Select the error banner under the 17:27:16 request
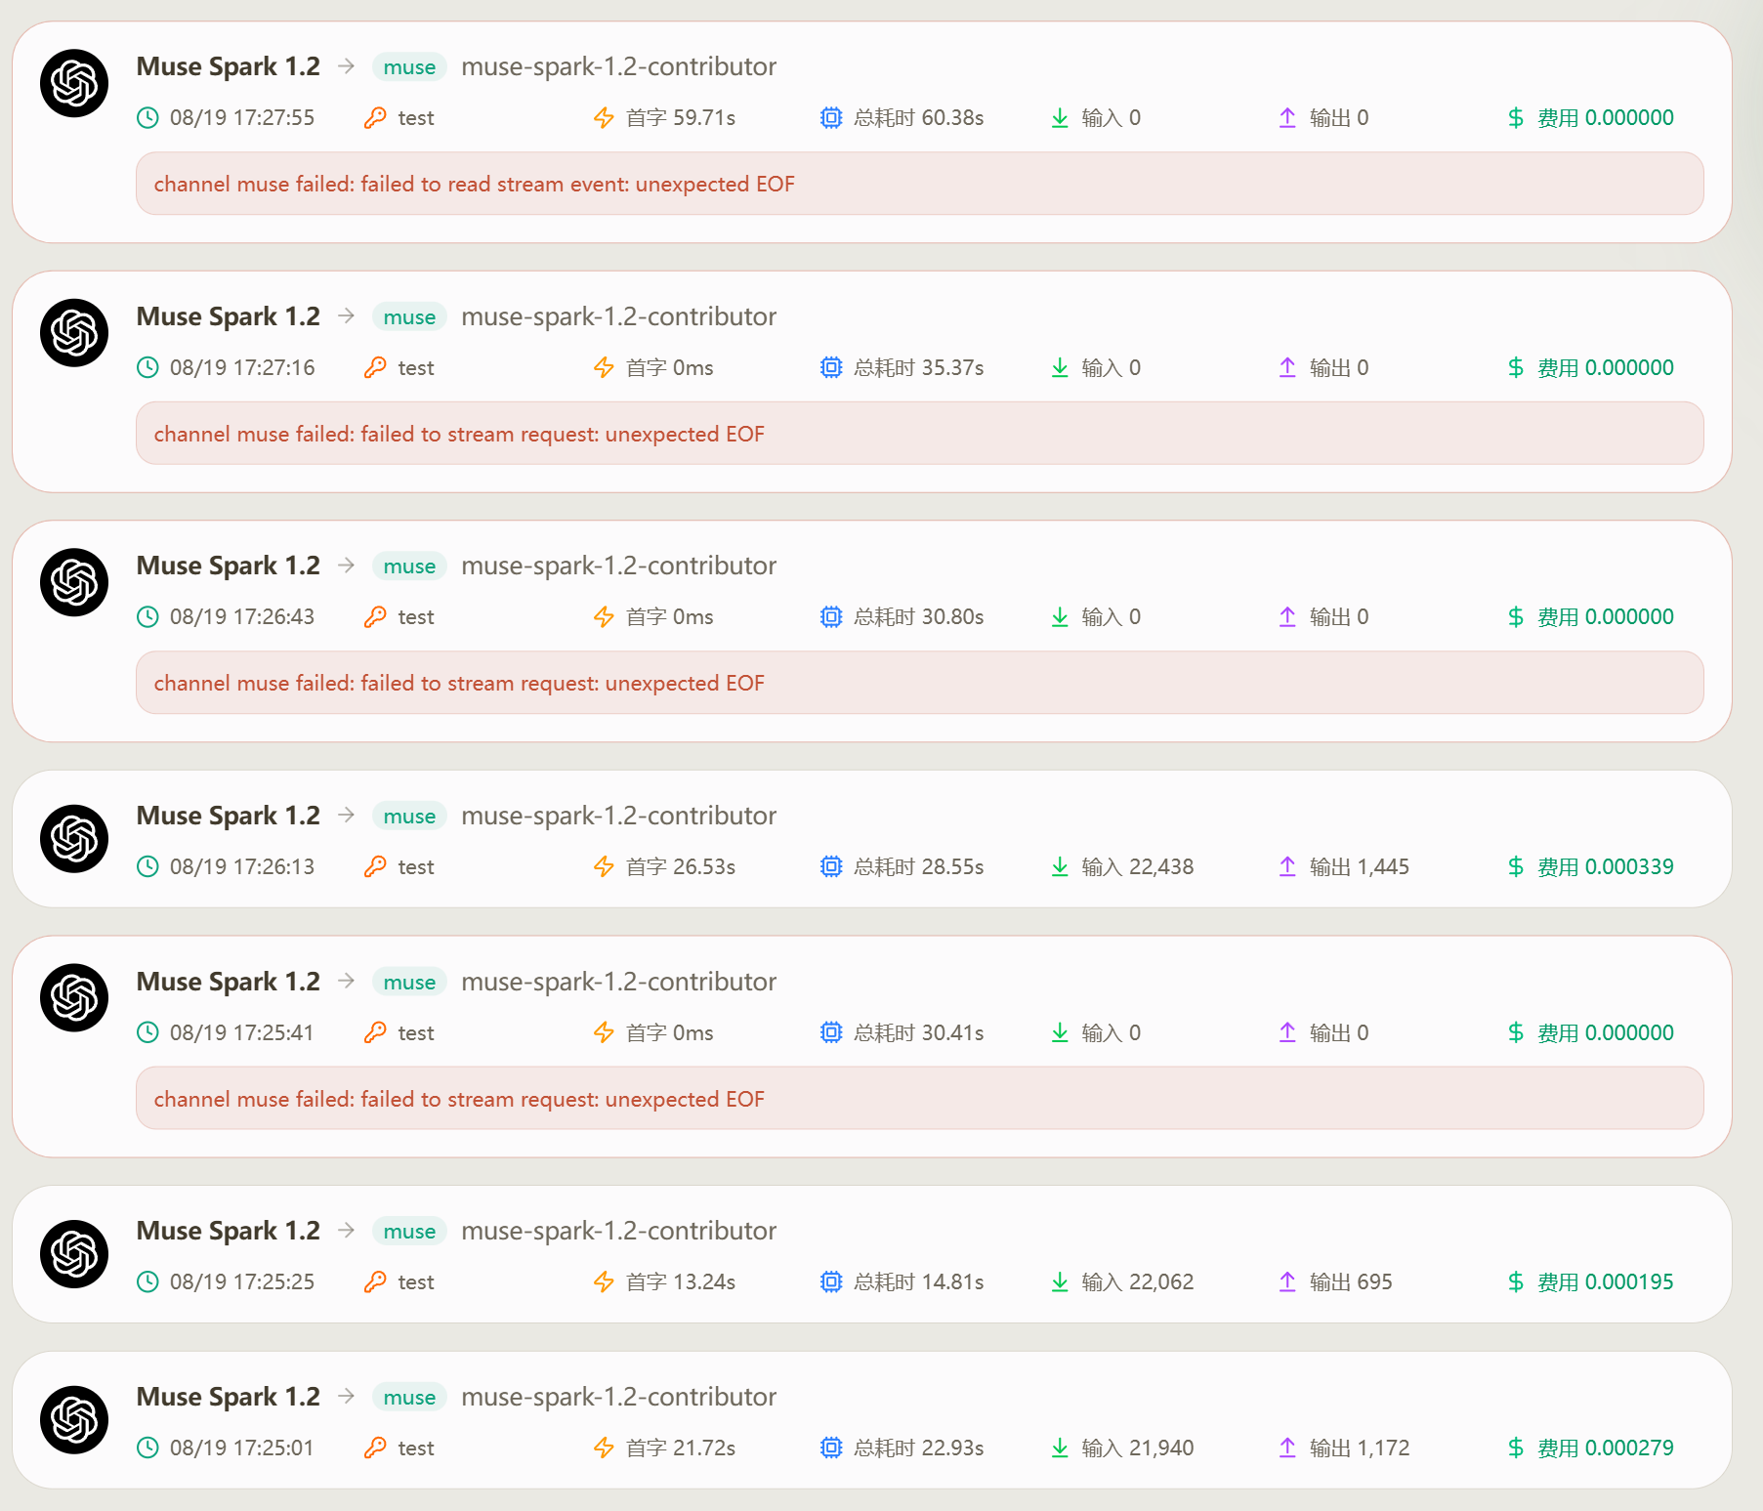1763x1511 pixels. [919, 434]
